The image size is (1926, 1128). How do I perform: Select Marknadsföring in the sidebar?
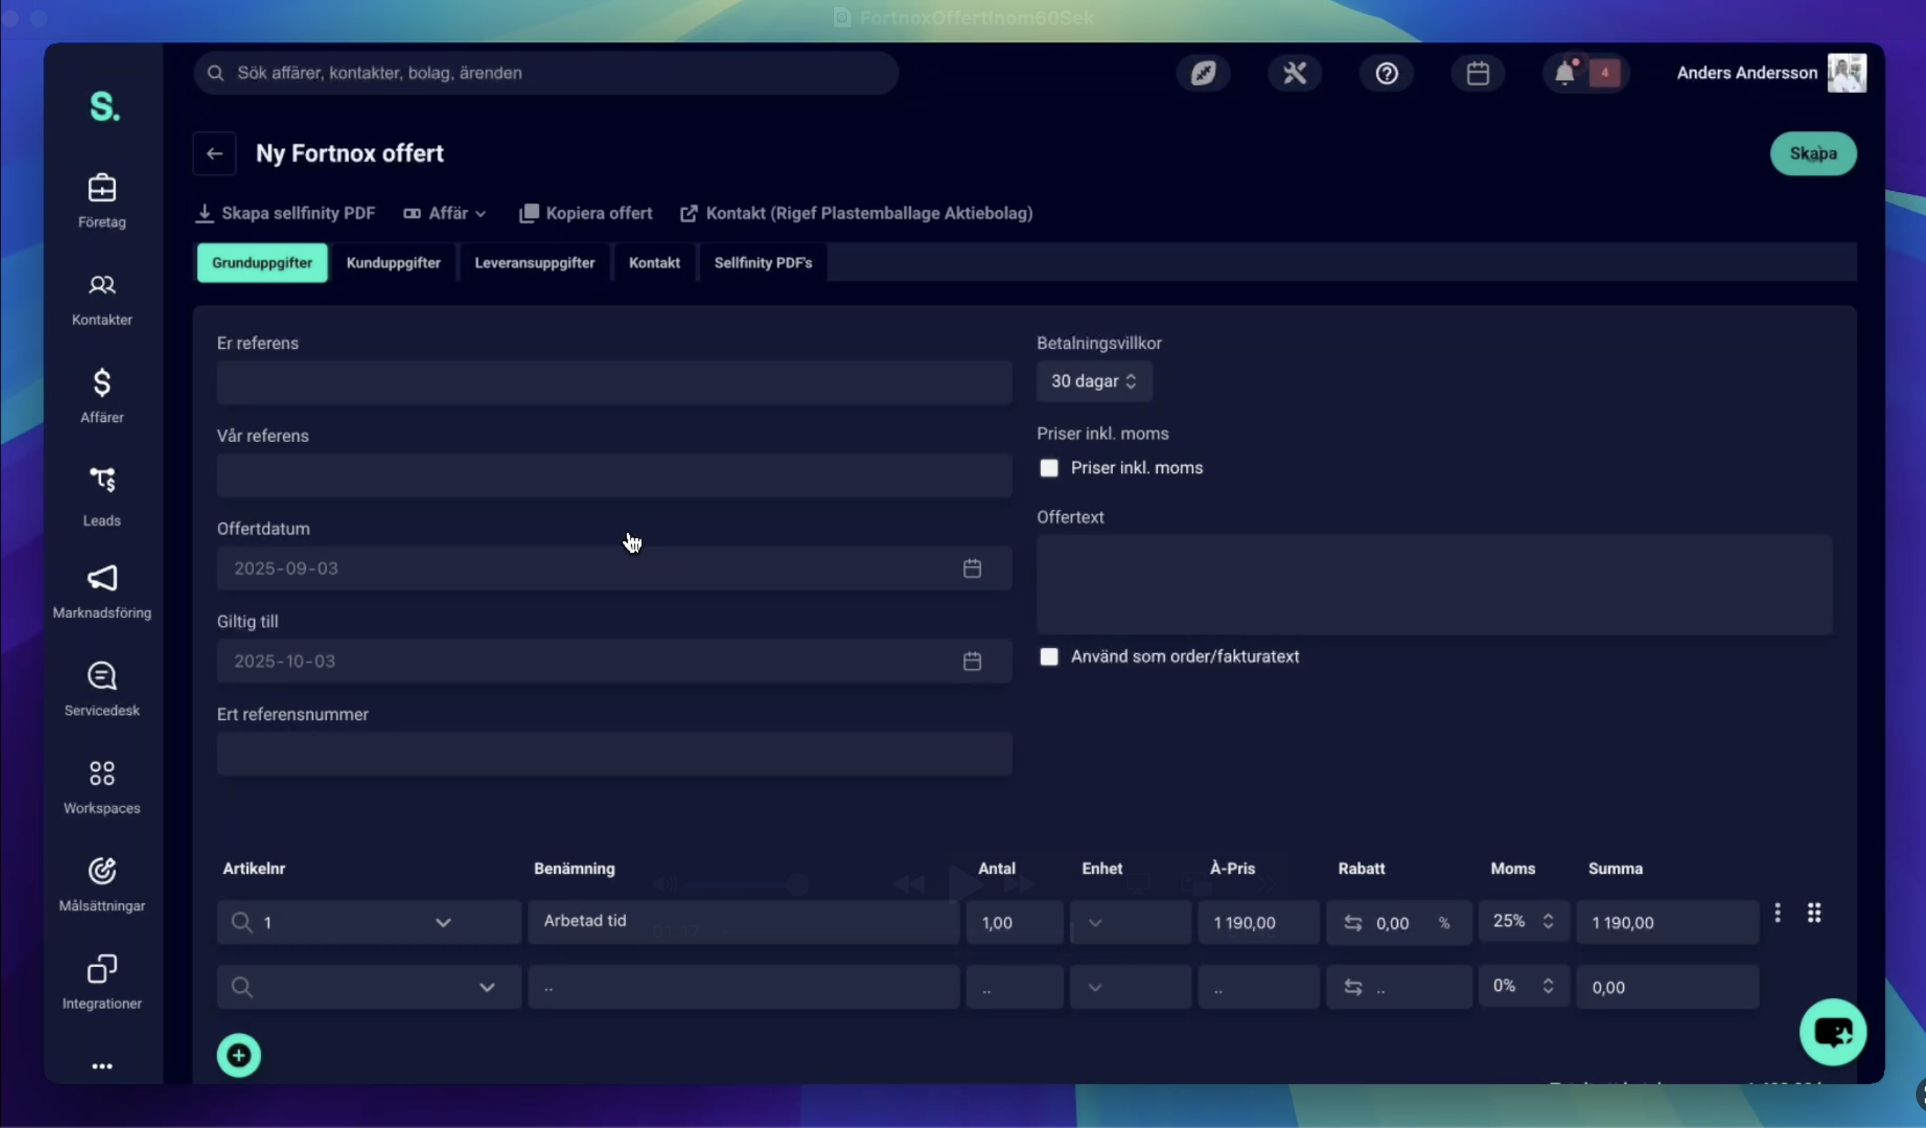click(102, 591)
